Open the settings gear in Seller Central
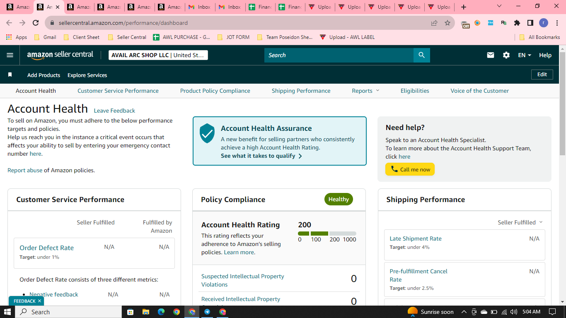Viewport: 566px width, 318px height. 506,55
